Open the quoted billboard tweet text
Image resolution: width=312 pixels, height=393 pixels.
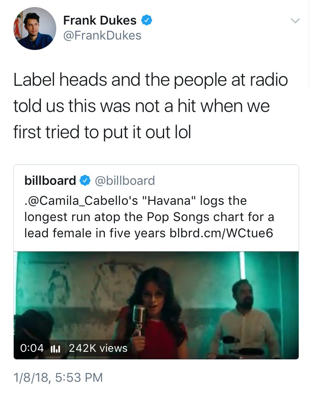coord(149,217)
